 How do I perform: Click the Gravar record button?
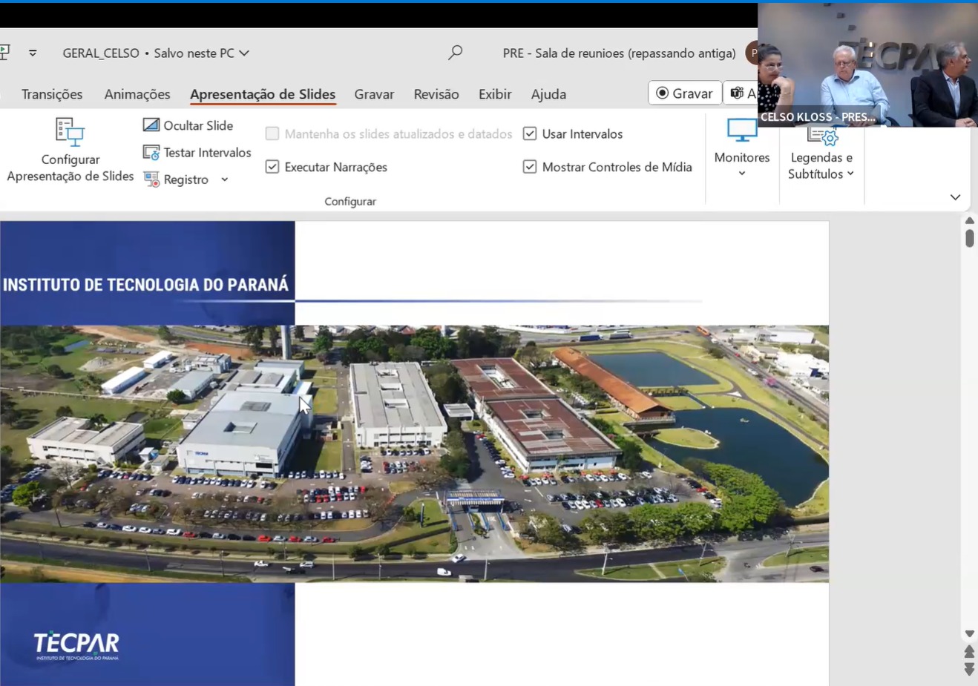click(x=684, y=93)
